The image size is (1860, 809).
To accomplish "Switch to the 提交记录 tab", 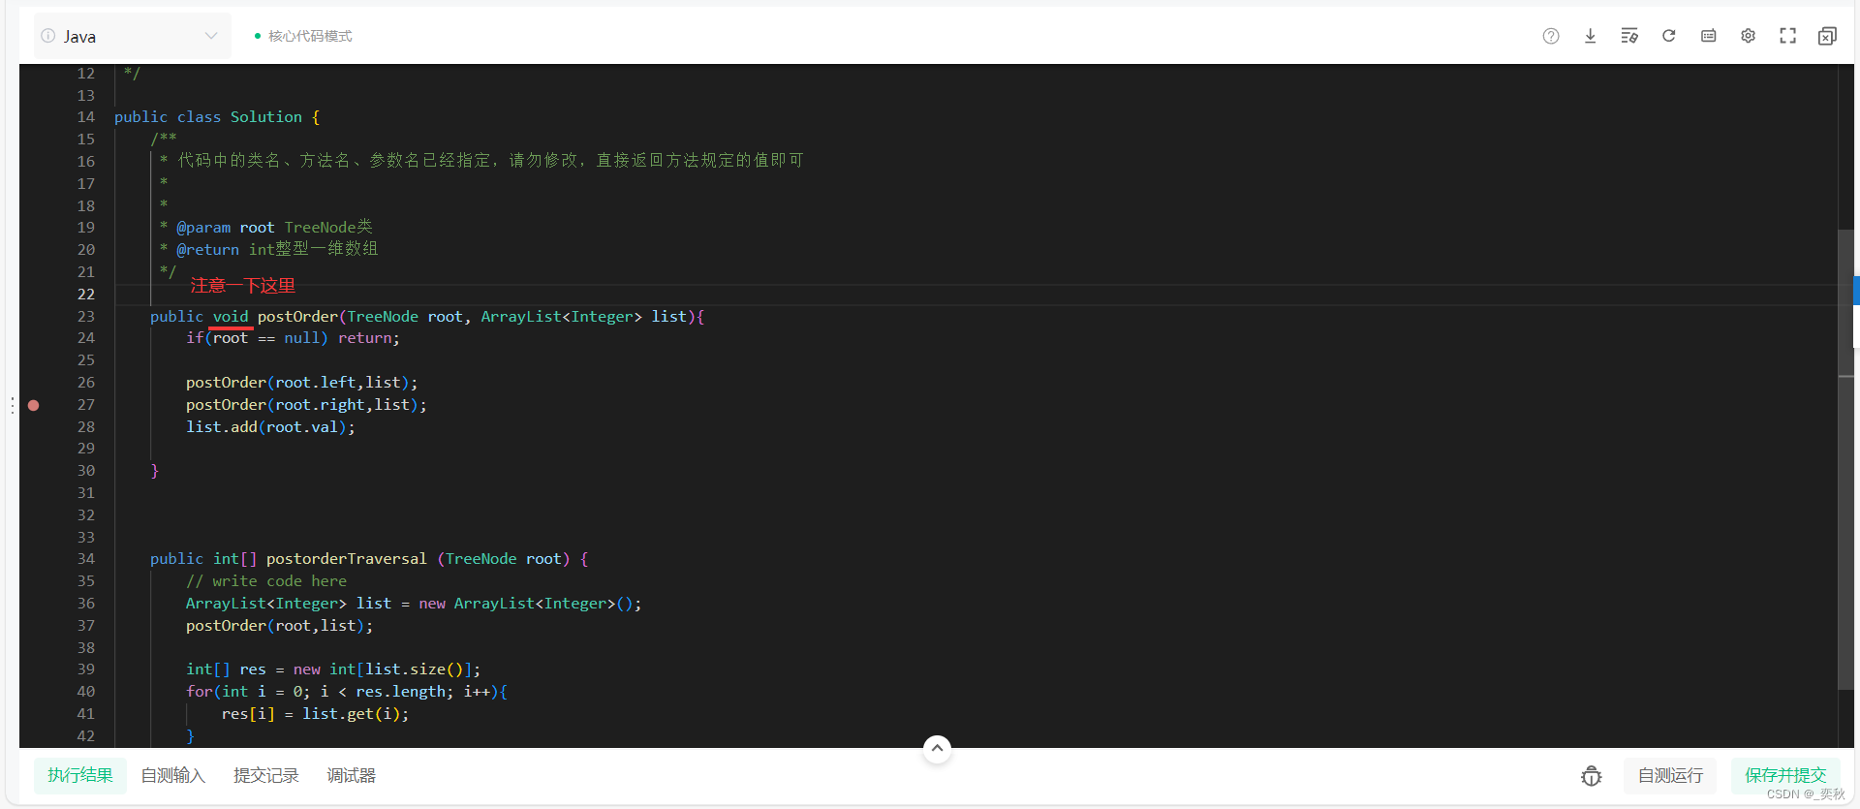I will coord(266,776).
